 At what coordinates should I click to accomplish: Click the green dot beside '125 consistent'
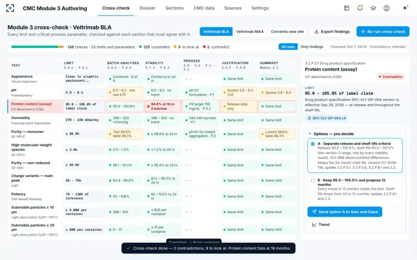(140, 47)
